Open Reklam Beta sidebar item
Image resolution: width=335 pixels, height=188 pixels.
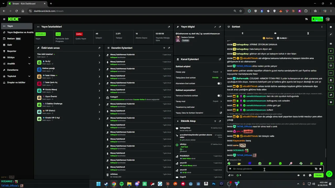(17, 39)
